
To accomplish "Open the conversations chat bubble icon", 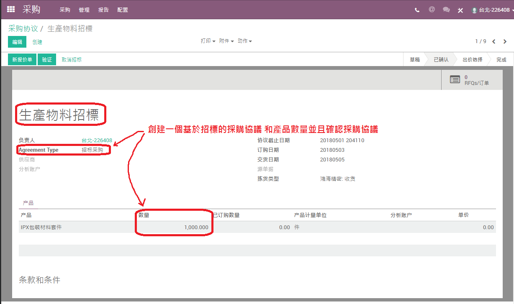I will pos(446,10).
